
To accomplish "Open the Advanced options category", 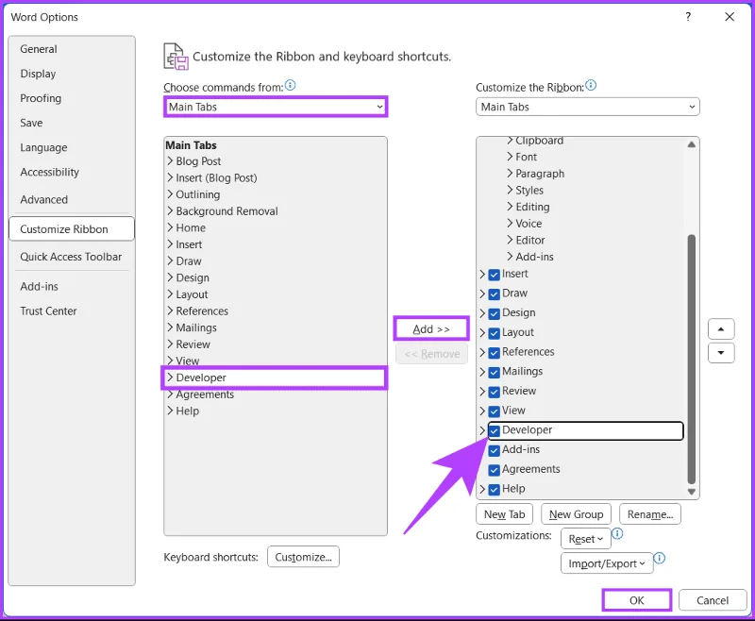I will click(x=43, y=199).
